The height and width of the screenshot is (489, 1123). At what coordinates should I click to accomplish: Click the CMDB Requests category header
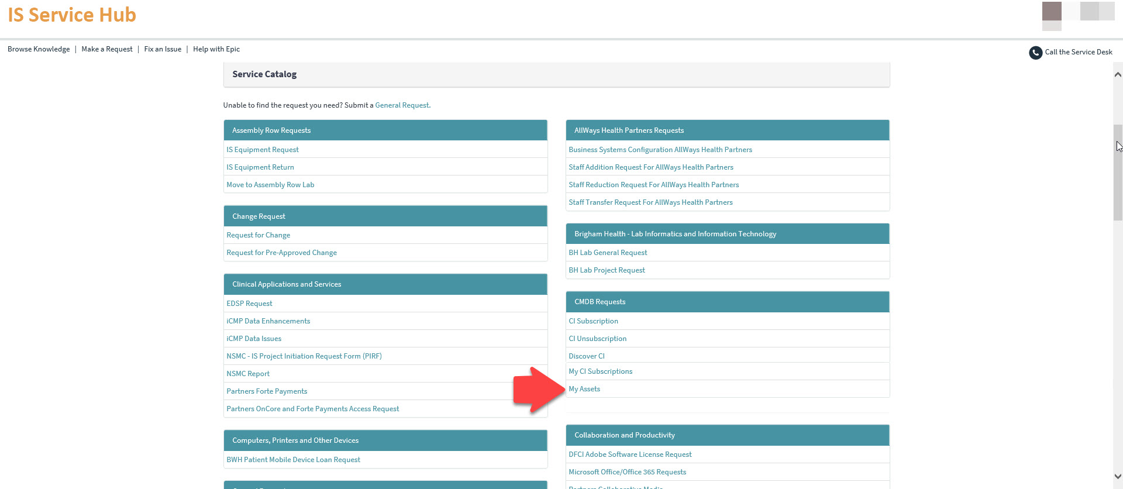[x=728, y=302]
